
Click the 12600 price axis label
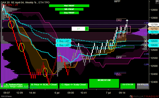pyautogui.click(x=154, y=50)
